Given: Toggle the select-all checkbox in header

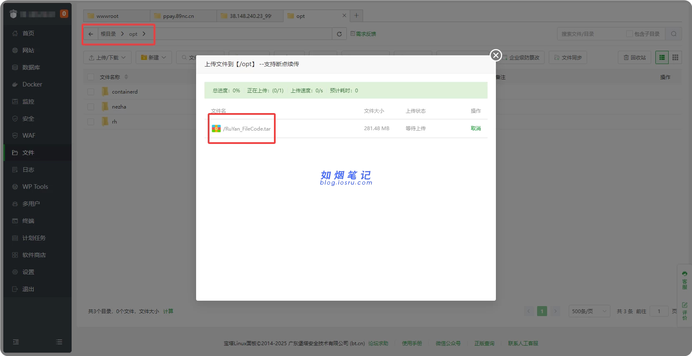Looking at the screenshot, I should [91, 77].
